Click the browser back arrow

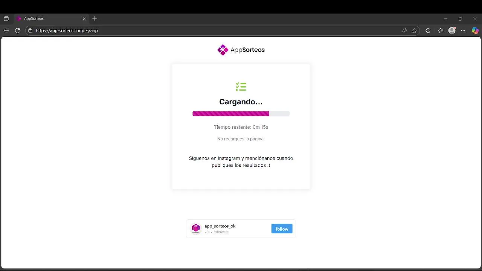pos(6,30)
